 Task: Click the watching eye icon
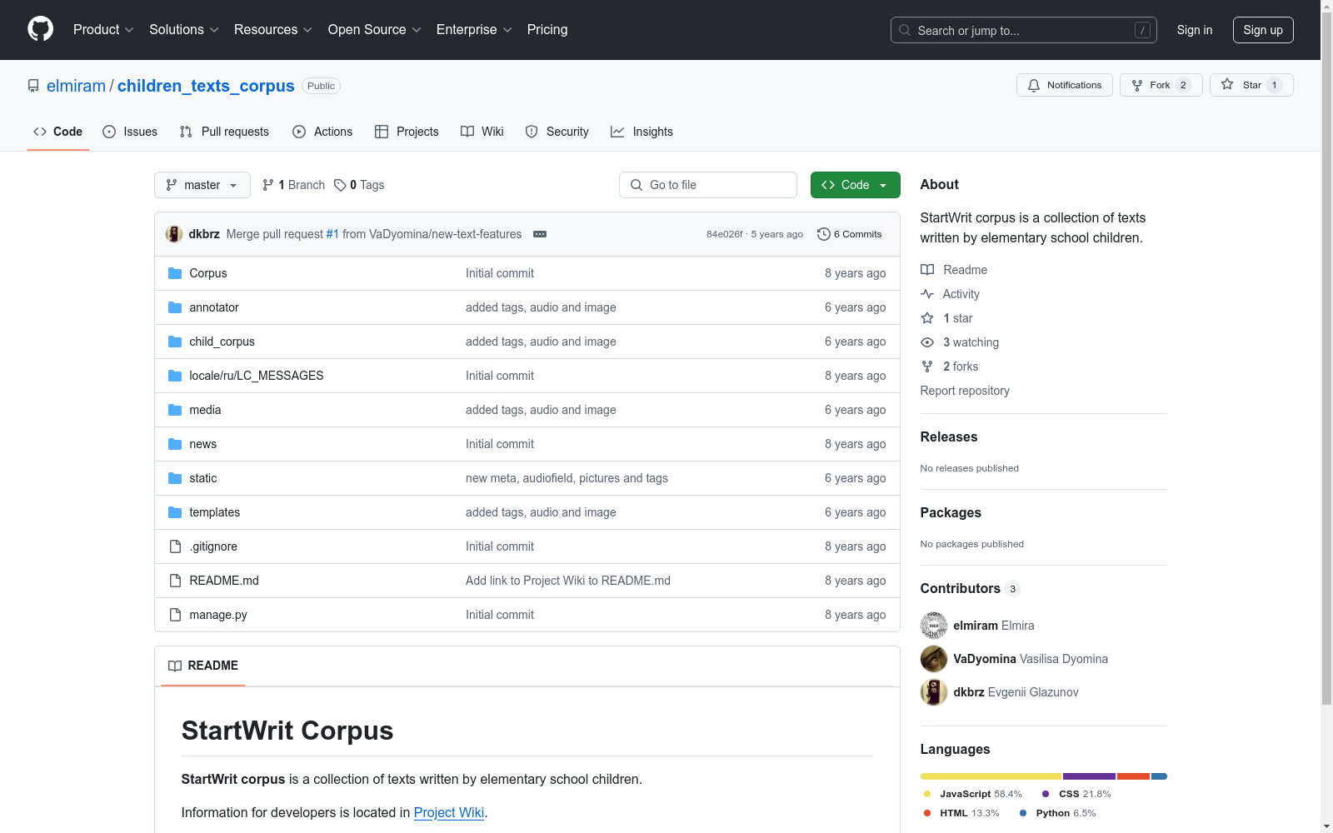(x=927, y=342)
